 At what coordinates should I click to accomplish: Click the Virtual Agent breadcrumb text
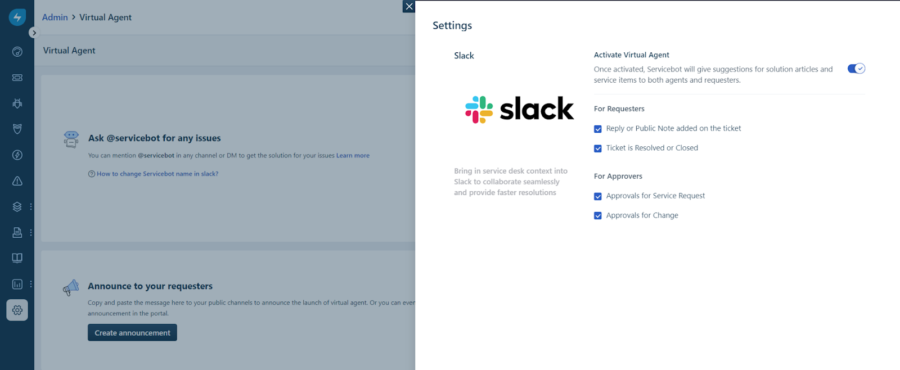point(105,17)
